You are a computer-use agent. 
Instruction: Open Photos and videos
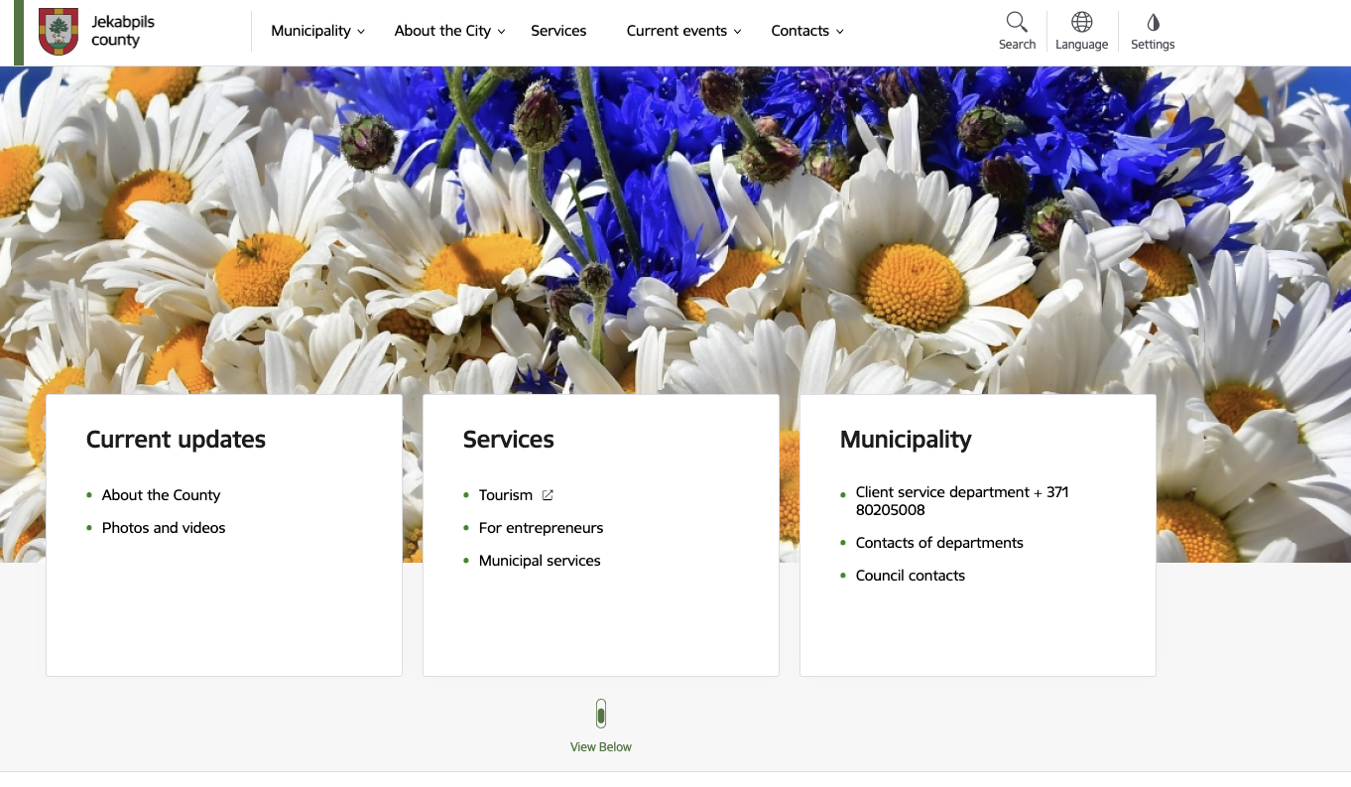tap(163, 527)
